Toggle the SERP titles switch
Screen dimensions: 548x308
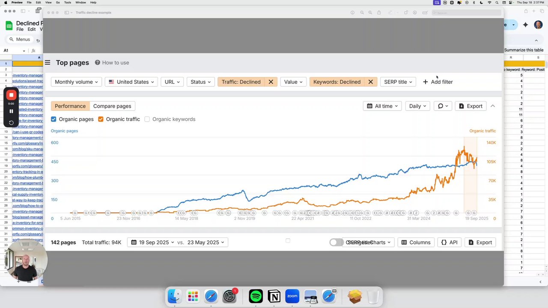[336, 243]
